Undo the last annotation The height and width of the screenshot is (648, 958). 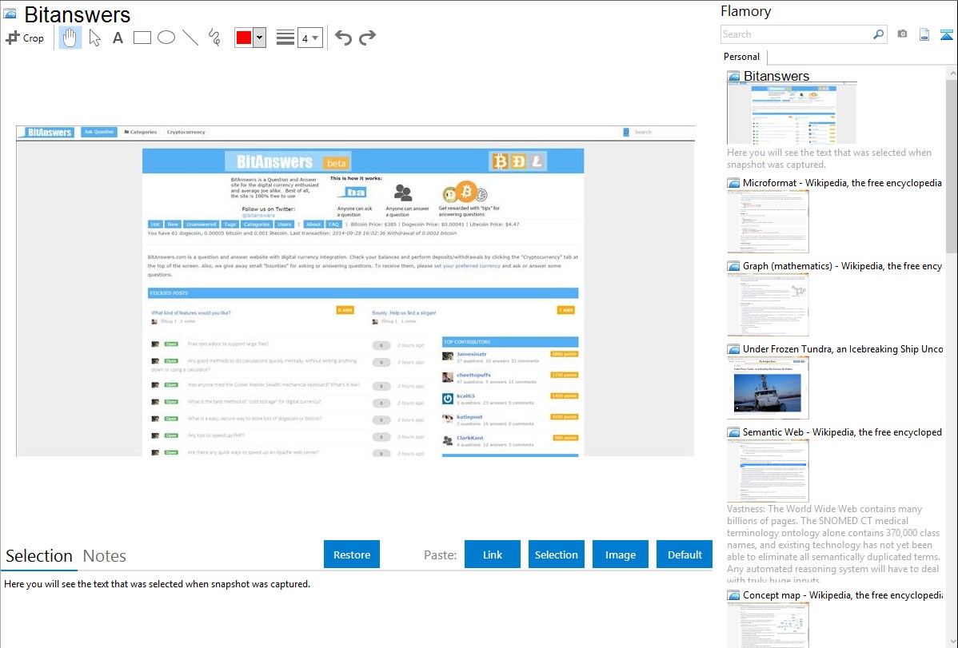click(343, 38)
